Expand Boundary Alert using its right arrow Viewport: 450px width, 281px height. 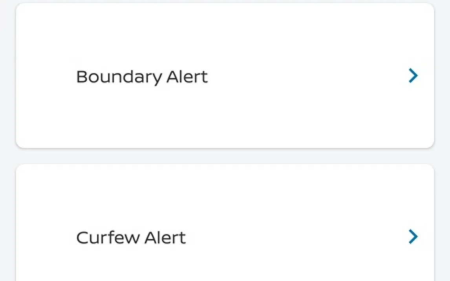[413, 76]
